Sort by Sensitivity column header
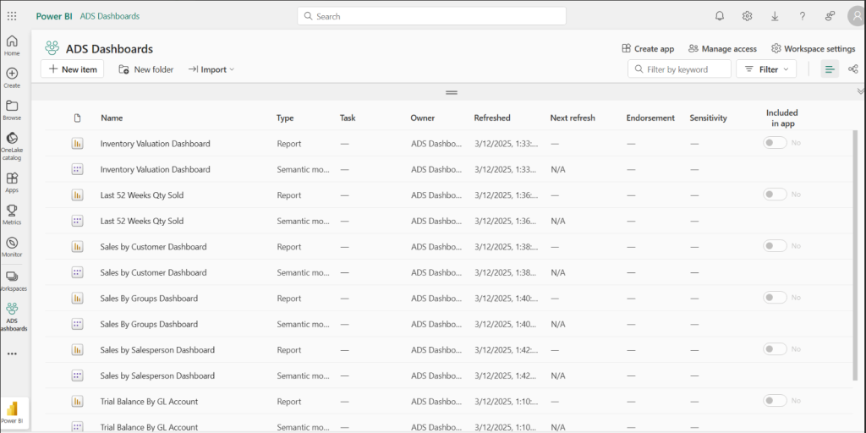This screenshot has height=433, width=866. (708, 118)
